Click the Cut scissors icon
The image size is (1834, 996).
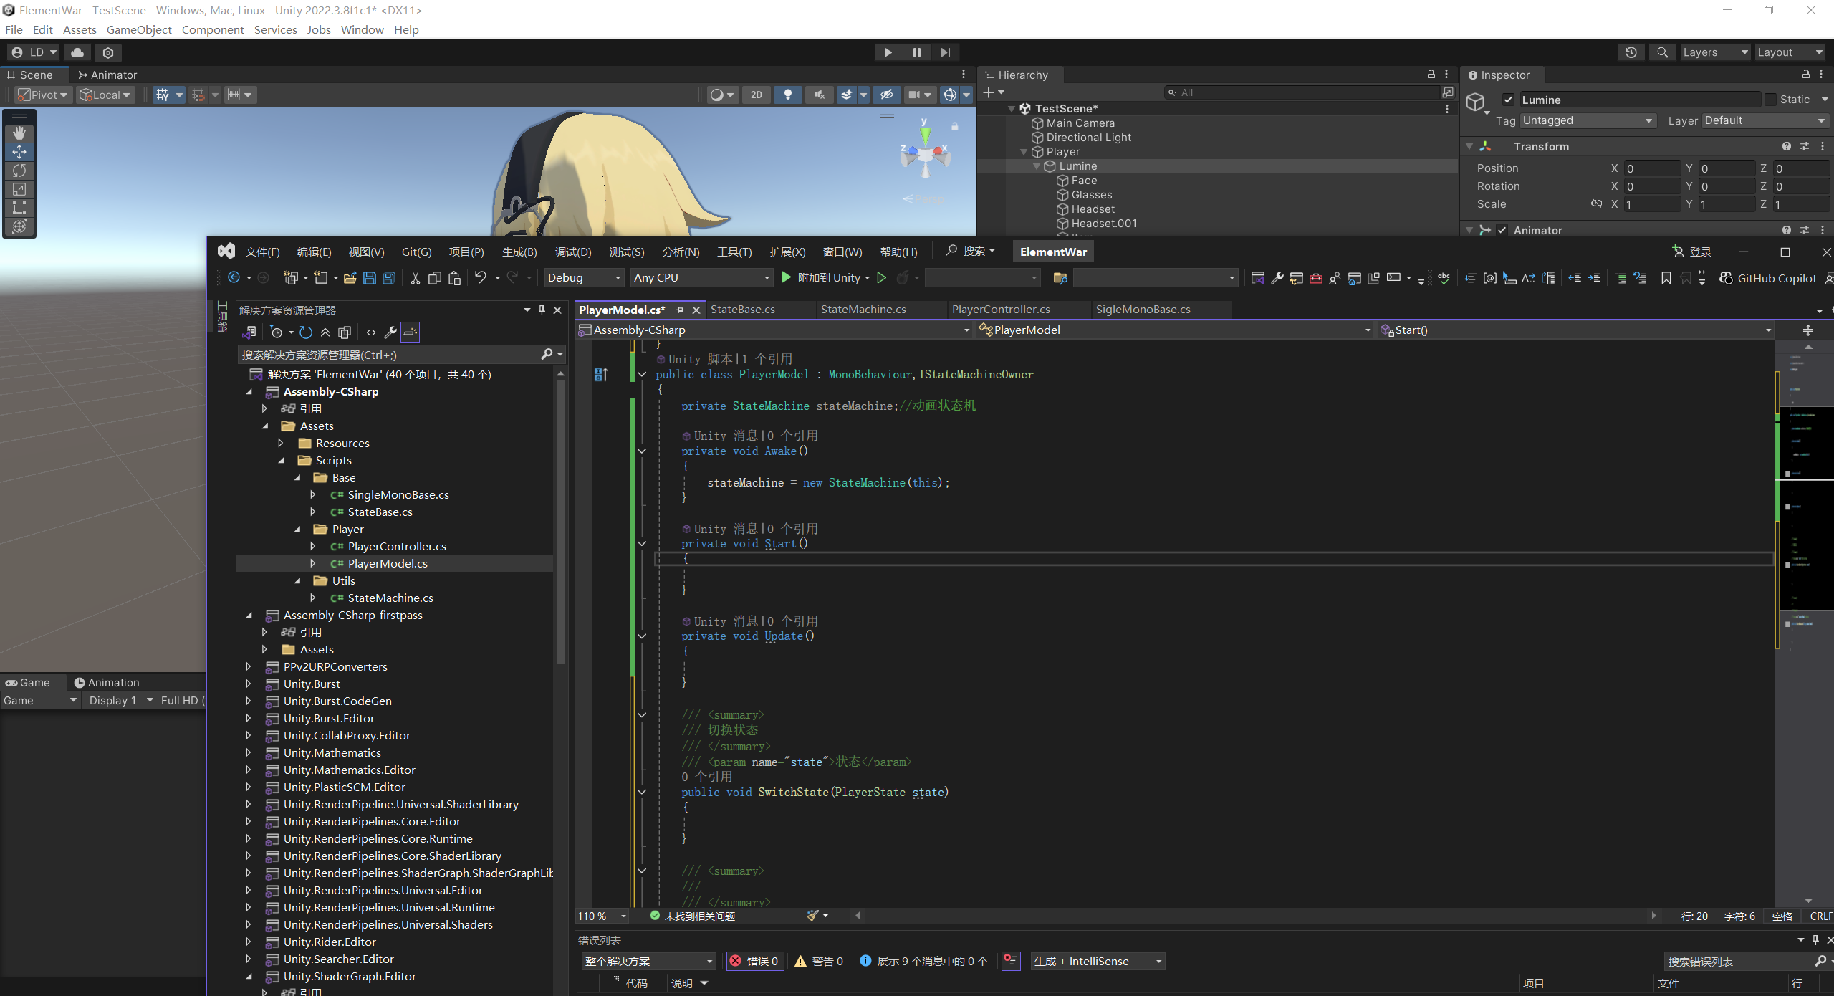[415, 278]
